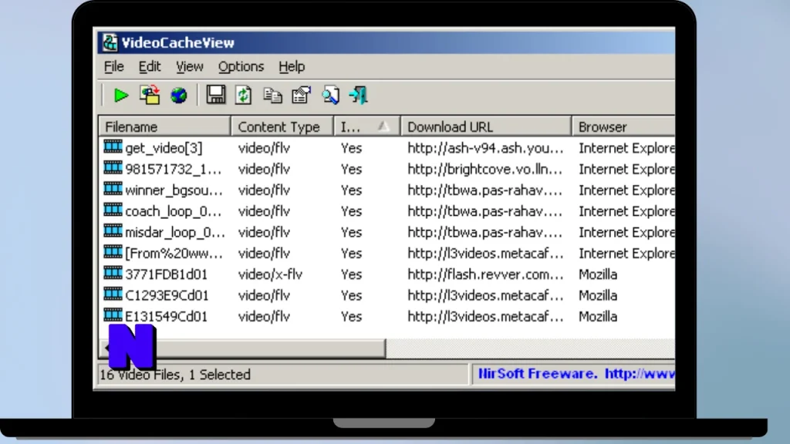
Task: Click video/flv cell in misdar_loop_0 row
Action: 264,233
